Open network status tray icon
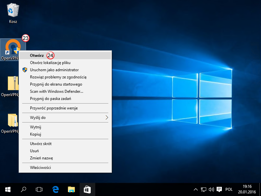The image size is (261, 196). point(203,189)
